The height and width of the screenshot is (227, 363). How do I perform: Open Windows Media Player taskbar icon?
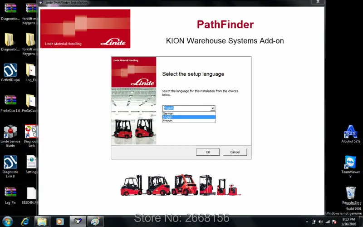tap(60, 222)
